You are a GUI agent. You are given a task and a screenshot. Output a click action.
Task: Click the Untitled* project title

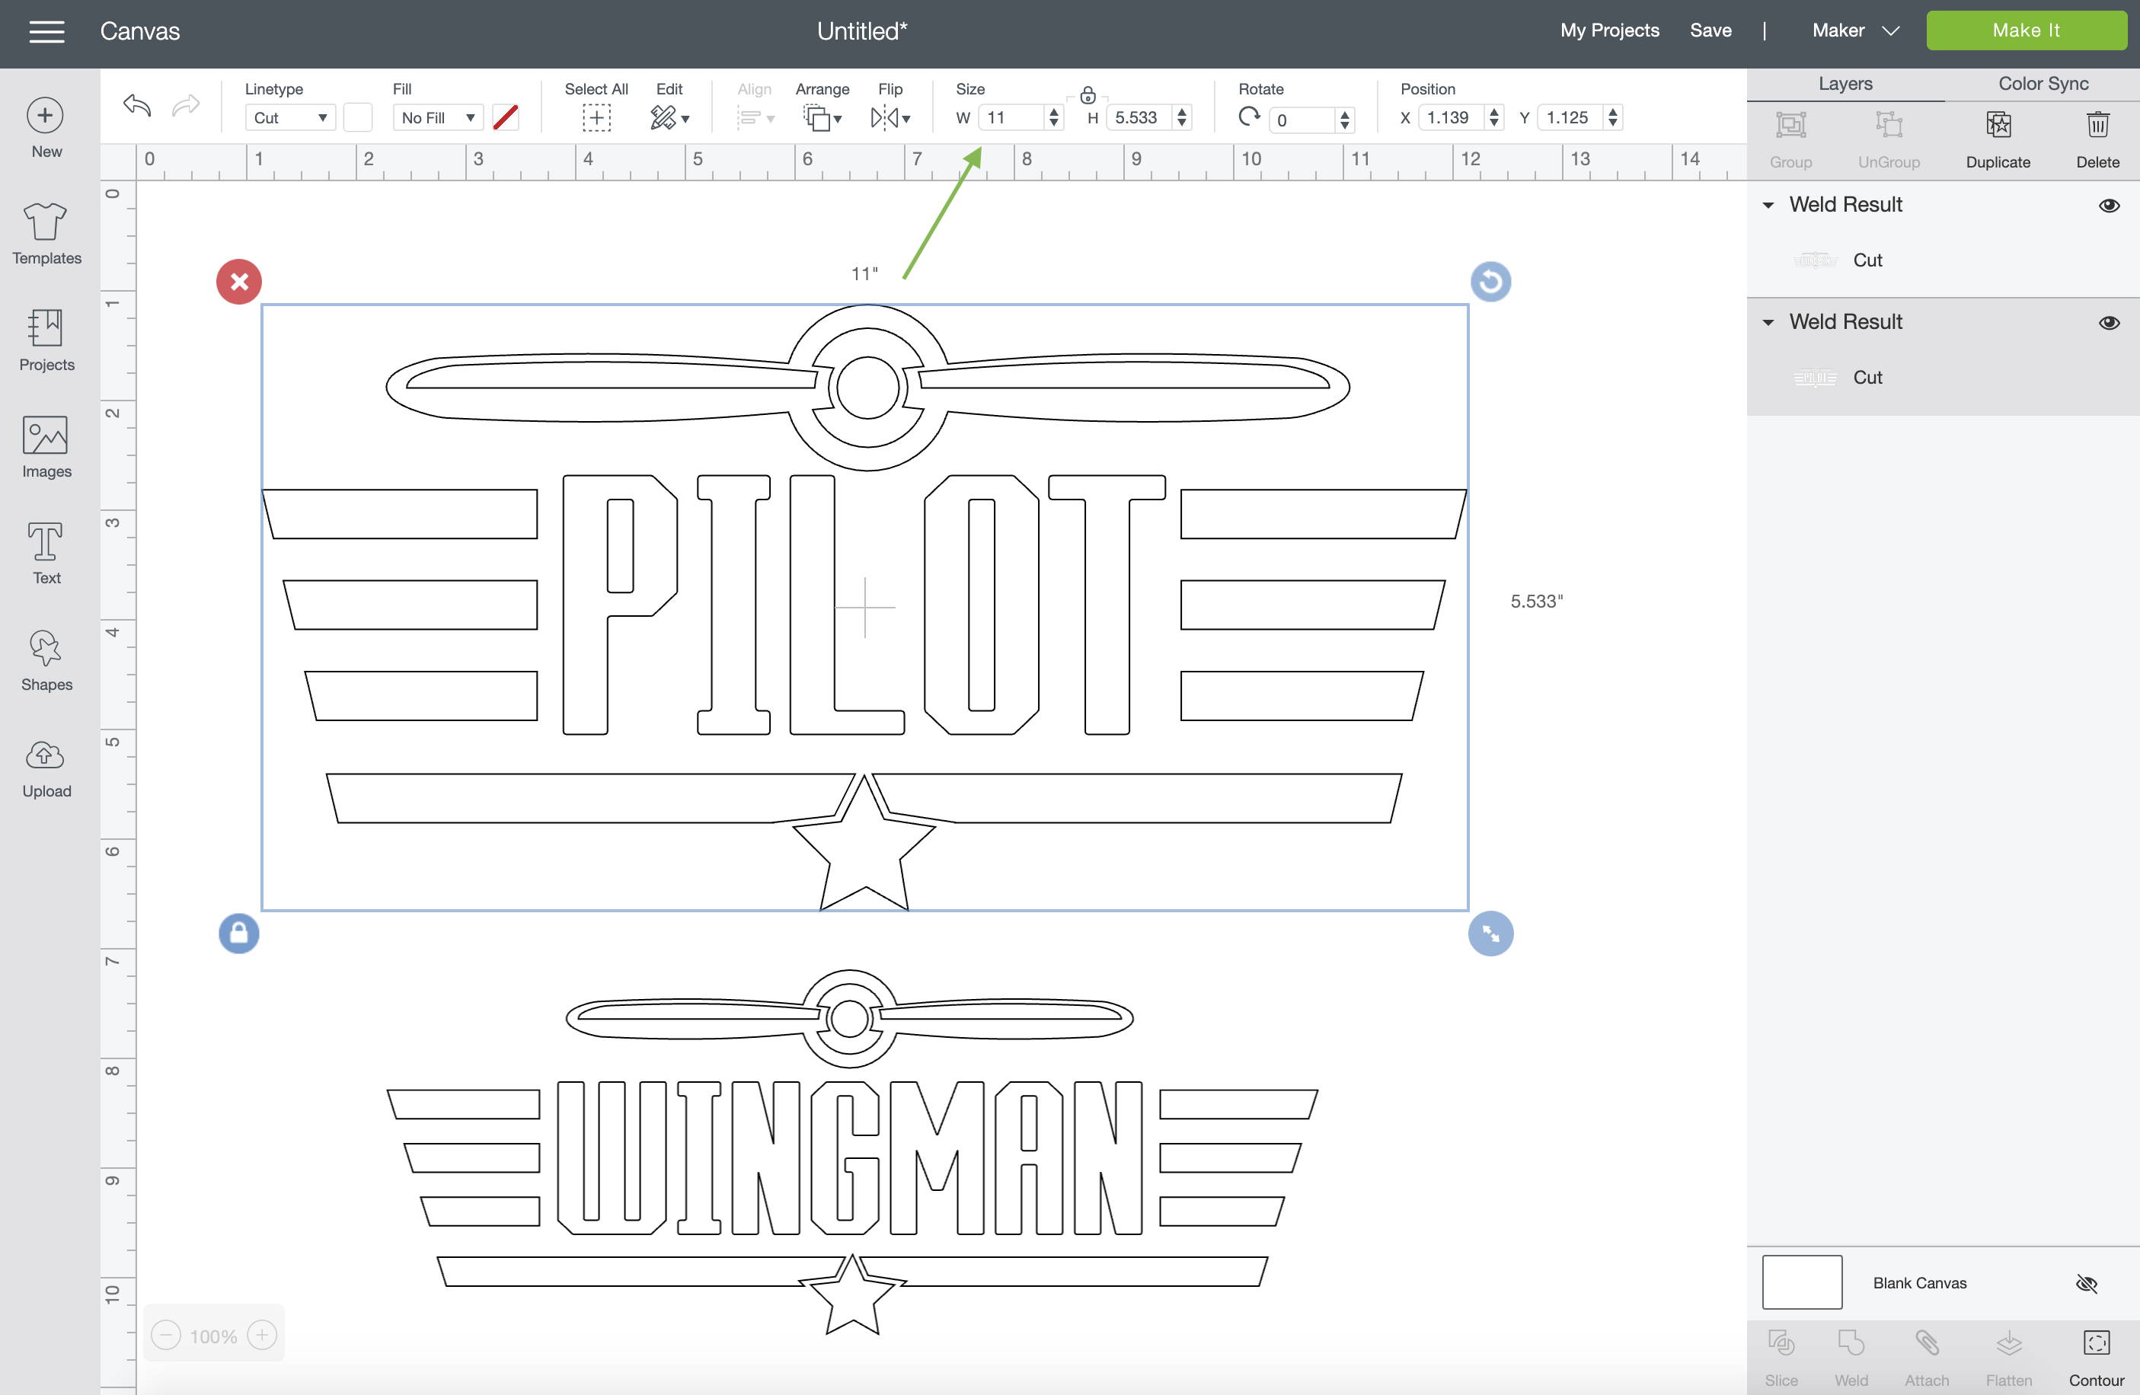861,31
